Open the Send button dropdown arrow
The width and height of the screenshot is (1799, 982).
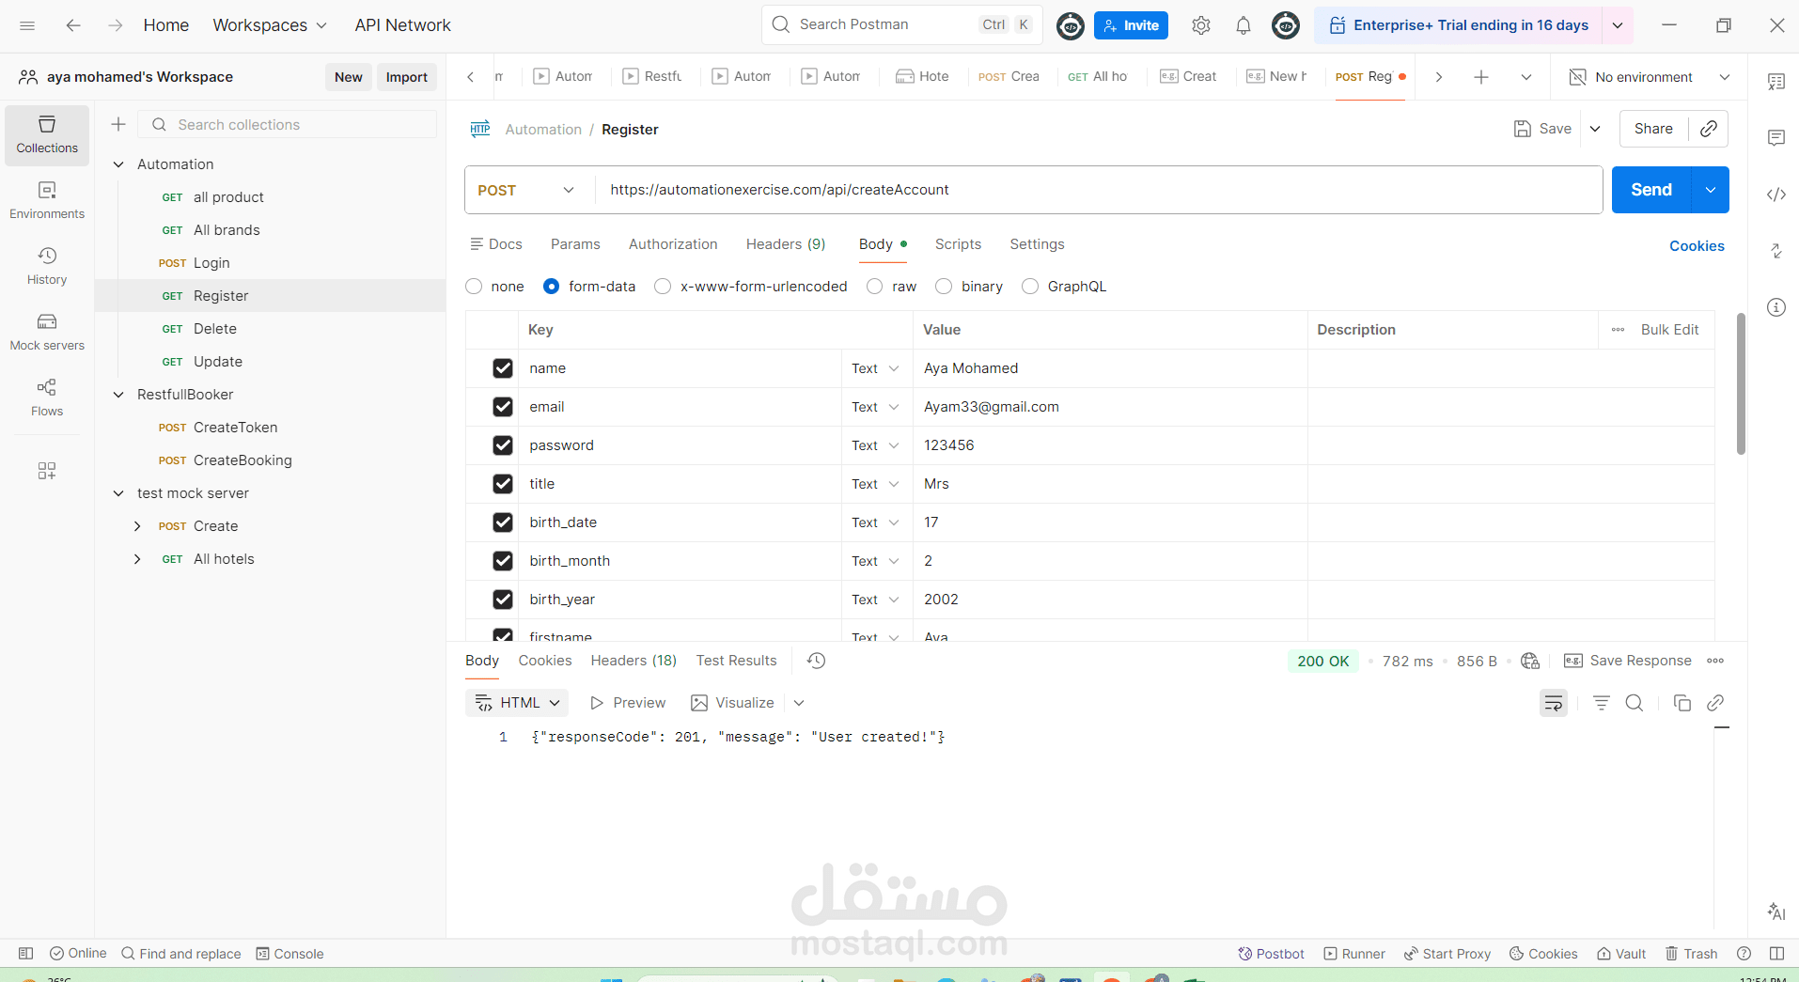[1711, 190]
